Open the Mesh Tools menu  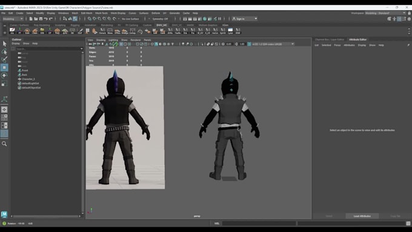click(101, 13)
